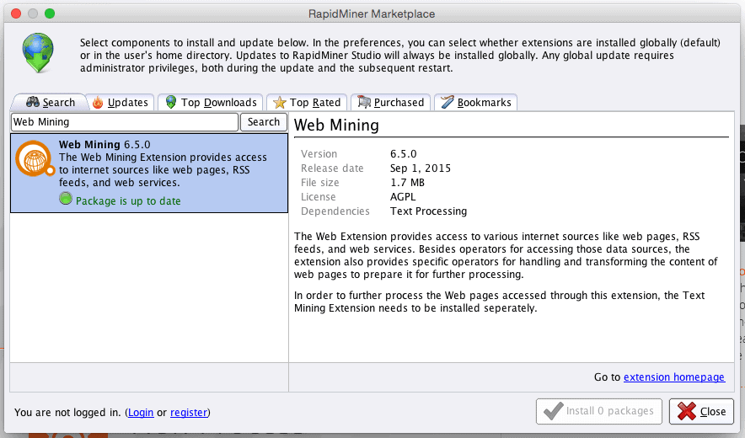Click the Dependencies label
The image size is (745, 438).
pos(335,211)
